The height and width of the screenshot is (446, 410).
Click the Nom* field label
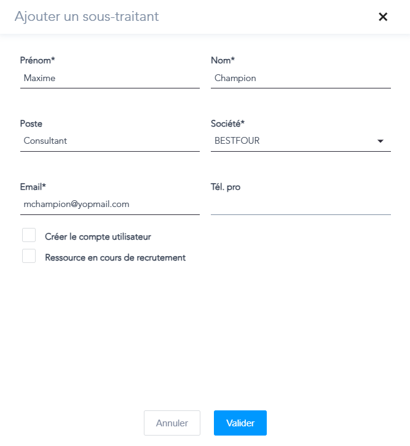click(x=223, y=60)
